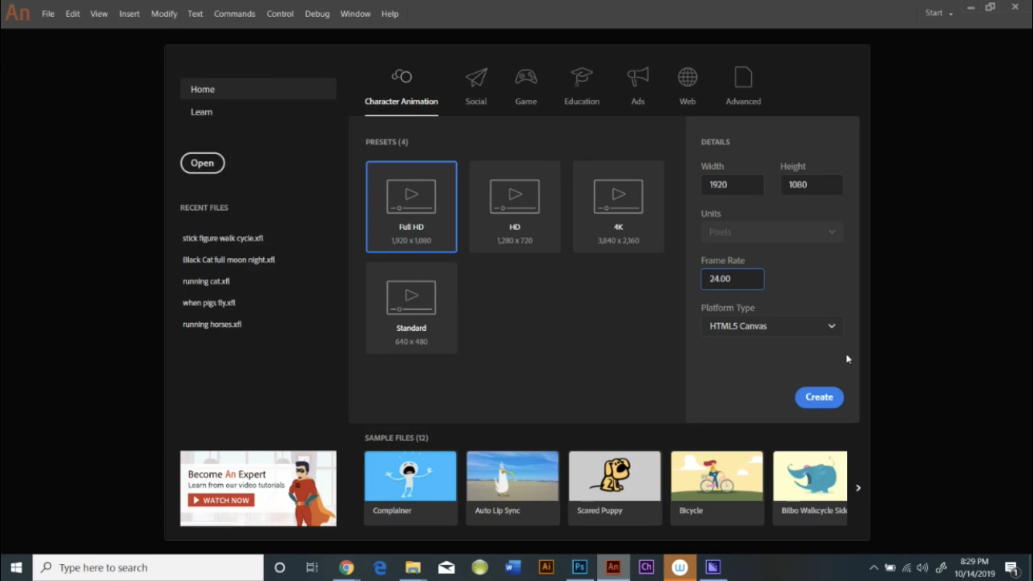1033x581 pixels.
Task: Pick the 4K preset
Action: [619, 207]
